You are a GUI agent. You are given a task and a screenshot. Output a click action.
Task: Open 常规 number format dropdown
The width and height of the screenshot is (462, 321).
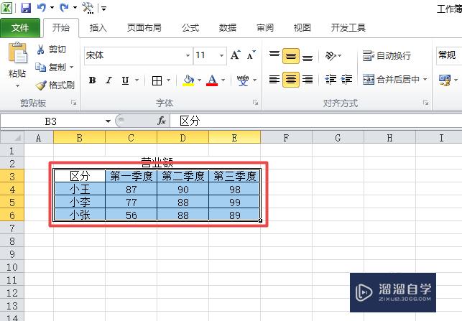click(448, 55)
